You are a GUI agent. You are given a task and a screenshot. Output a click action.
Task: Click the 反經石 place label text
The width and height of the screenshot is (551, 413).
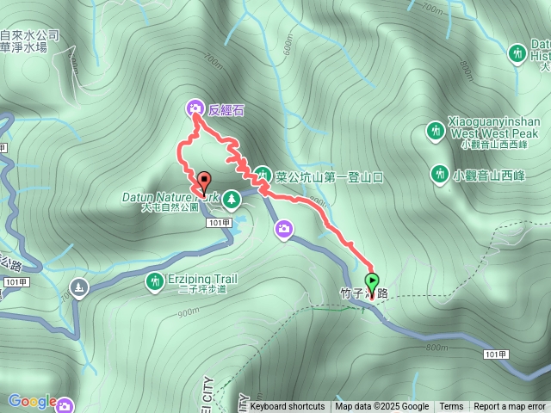coord(226,110)
